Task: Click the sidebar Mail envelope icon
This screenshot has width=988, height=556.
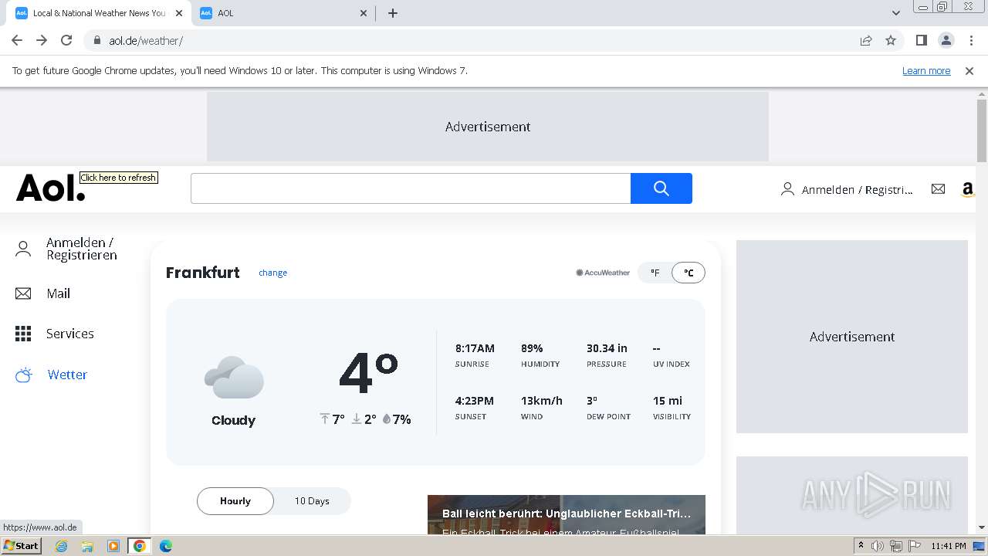Action: click(x=23, y=293)
